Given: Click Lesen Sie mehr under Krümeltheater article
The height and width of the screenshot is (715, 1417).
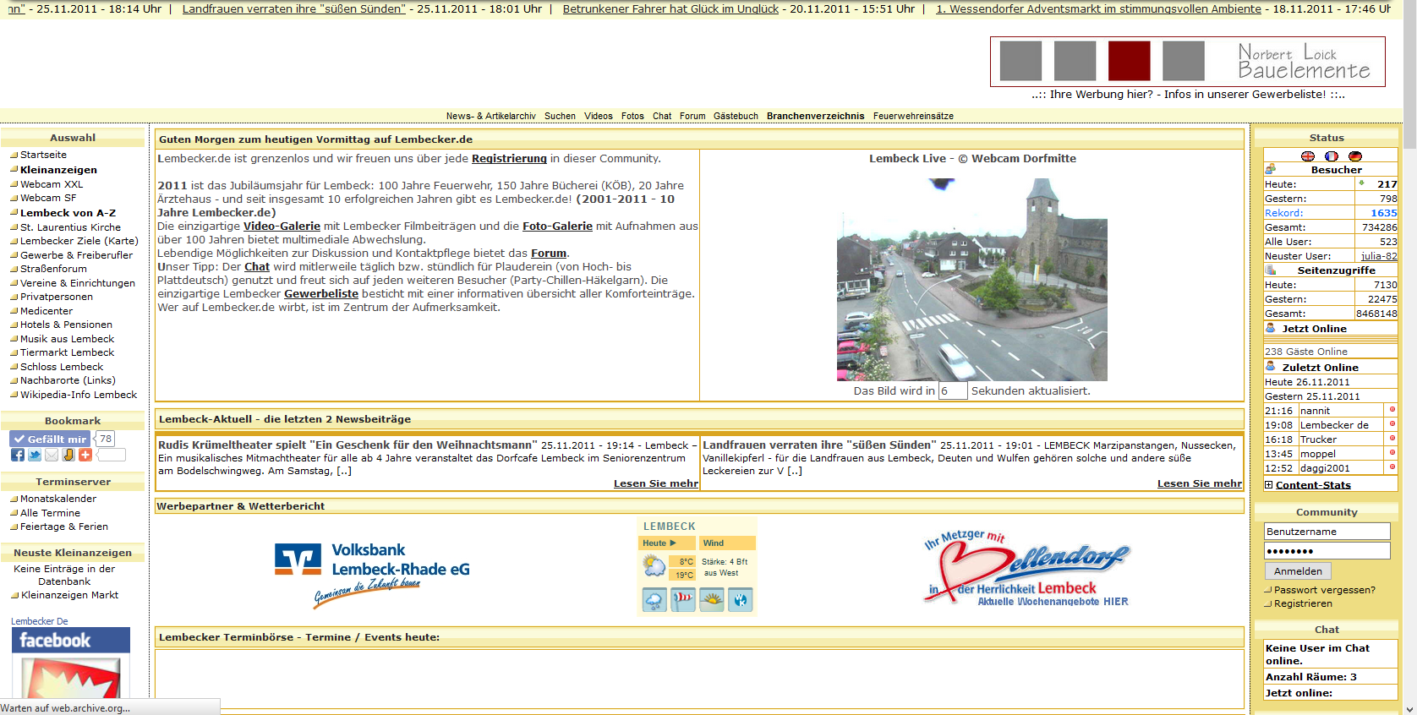Looking at the screenshot, I should 656,483.
